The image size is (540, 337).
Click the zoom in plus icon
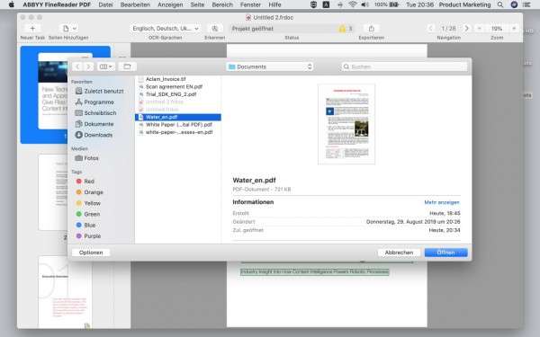[514, 28]
